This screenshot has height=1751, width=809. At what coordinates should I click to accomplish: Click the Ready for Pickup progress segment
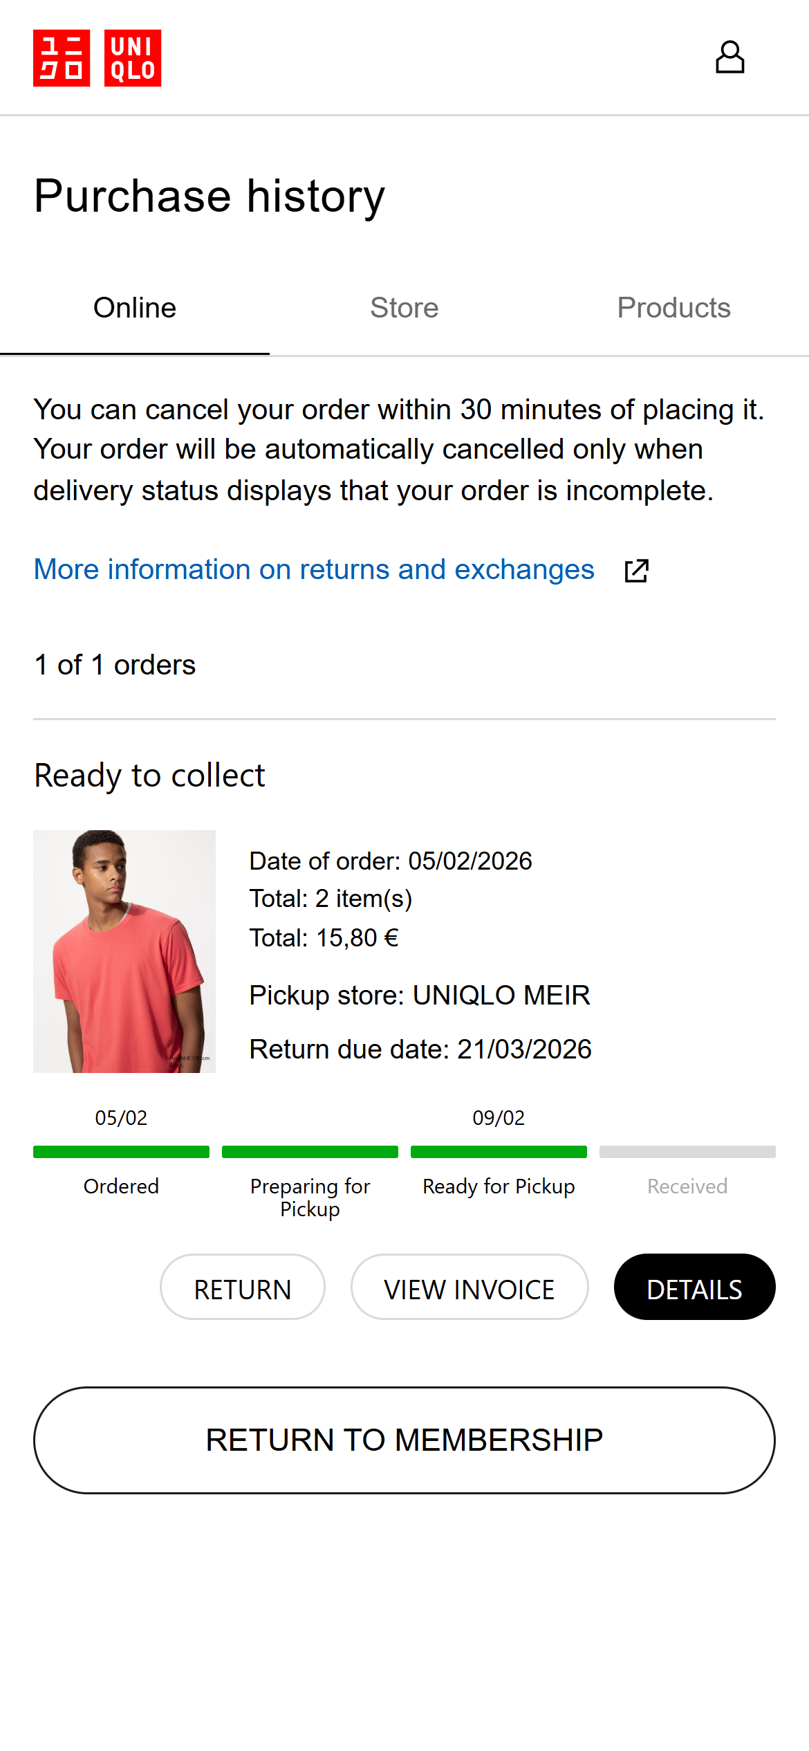[499, 1152]
